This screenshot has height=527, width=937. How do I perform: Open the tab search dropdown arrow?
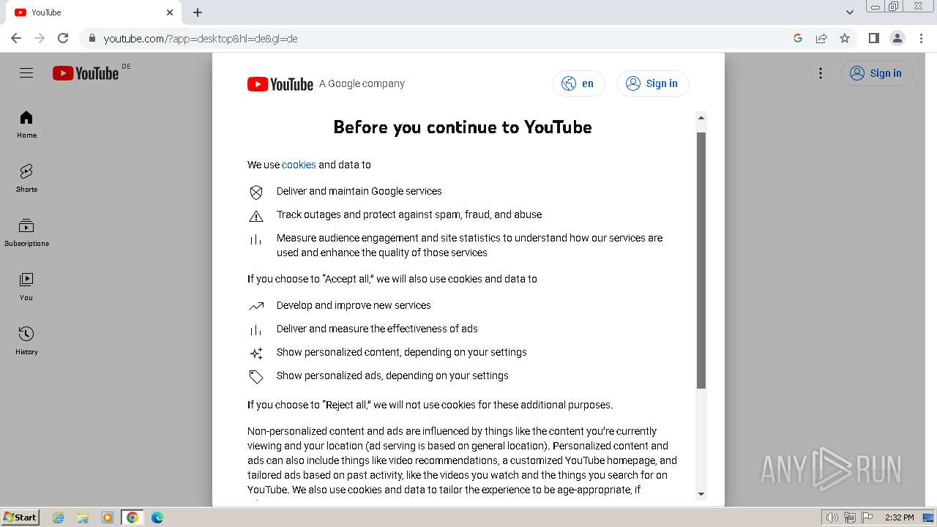click(850, 12)
